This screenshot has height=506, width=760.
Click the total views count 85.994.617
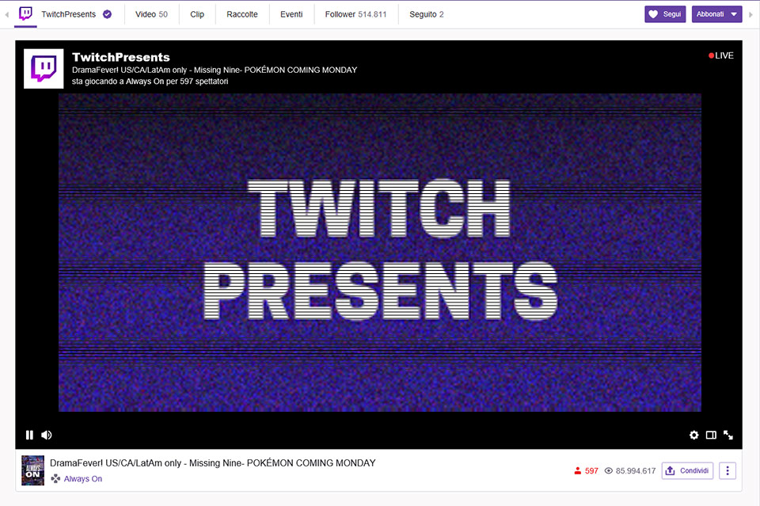tap(630, 470)
